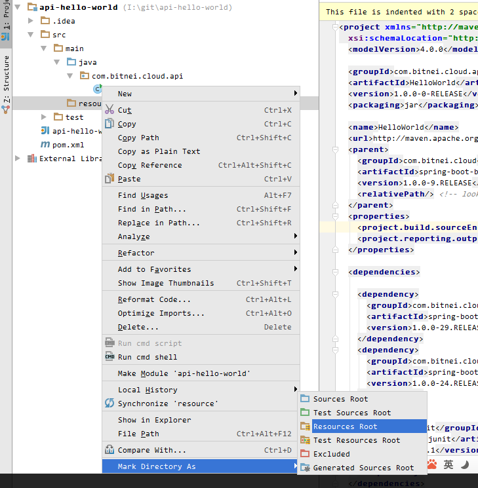Click the com.bitnei.cloud.api package icon
The width and height of the screenshot is (478, 488).
(x=85, y=75)
